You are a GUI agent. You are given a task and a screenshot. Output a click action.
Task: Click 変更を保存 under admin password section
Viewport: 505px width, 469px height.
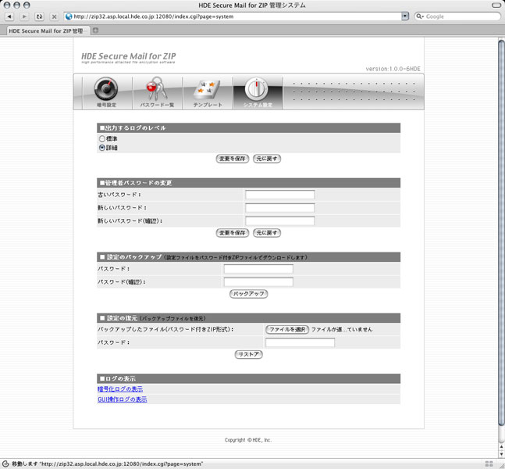click(x=233, y=233)
